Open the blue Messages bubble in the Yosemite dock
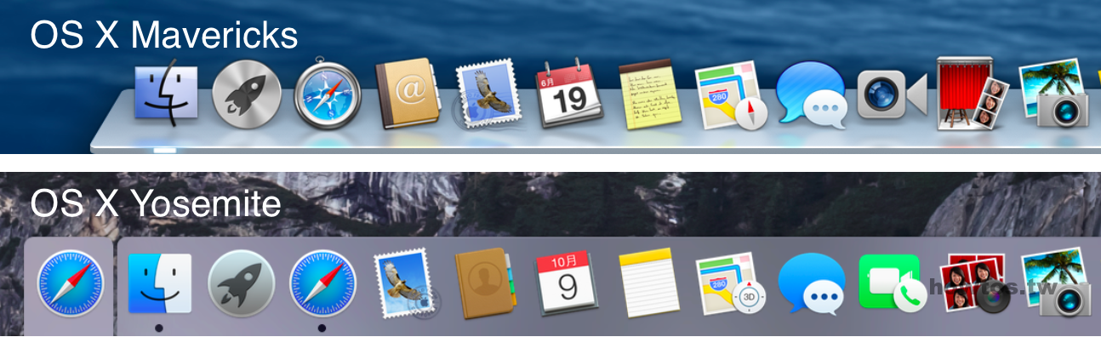This screenshot has width=1101, height=337. (812, 283)
